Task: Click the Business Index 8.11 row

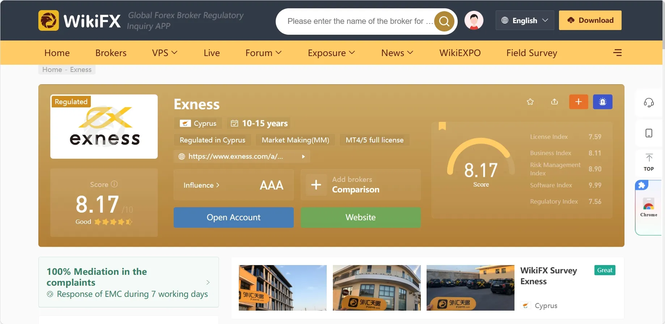Action: [566, 153]
